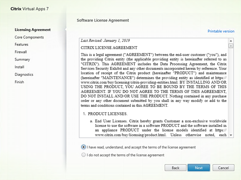Click the license scrollbar up arrow
The image size is (241, 180).
tap(231, 41)
